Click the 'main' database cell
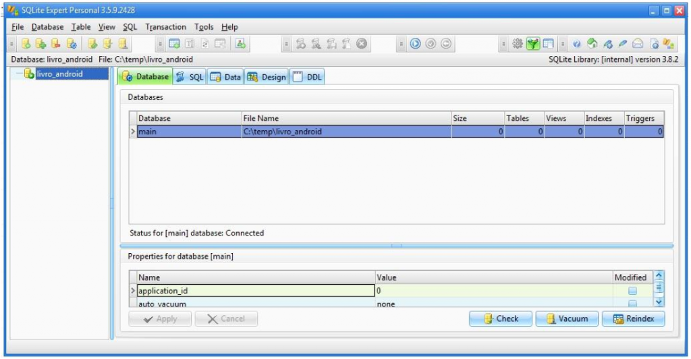This screenshot has height=359, width=691. pos(190,132)
